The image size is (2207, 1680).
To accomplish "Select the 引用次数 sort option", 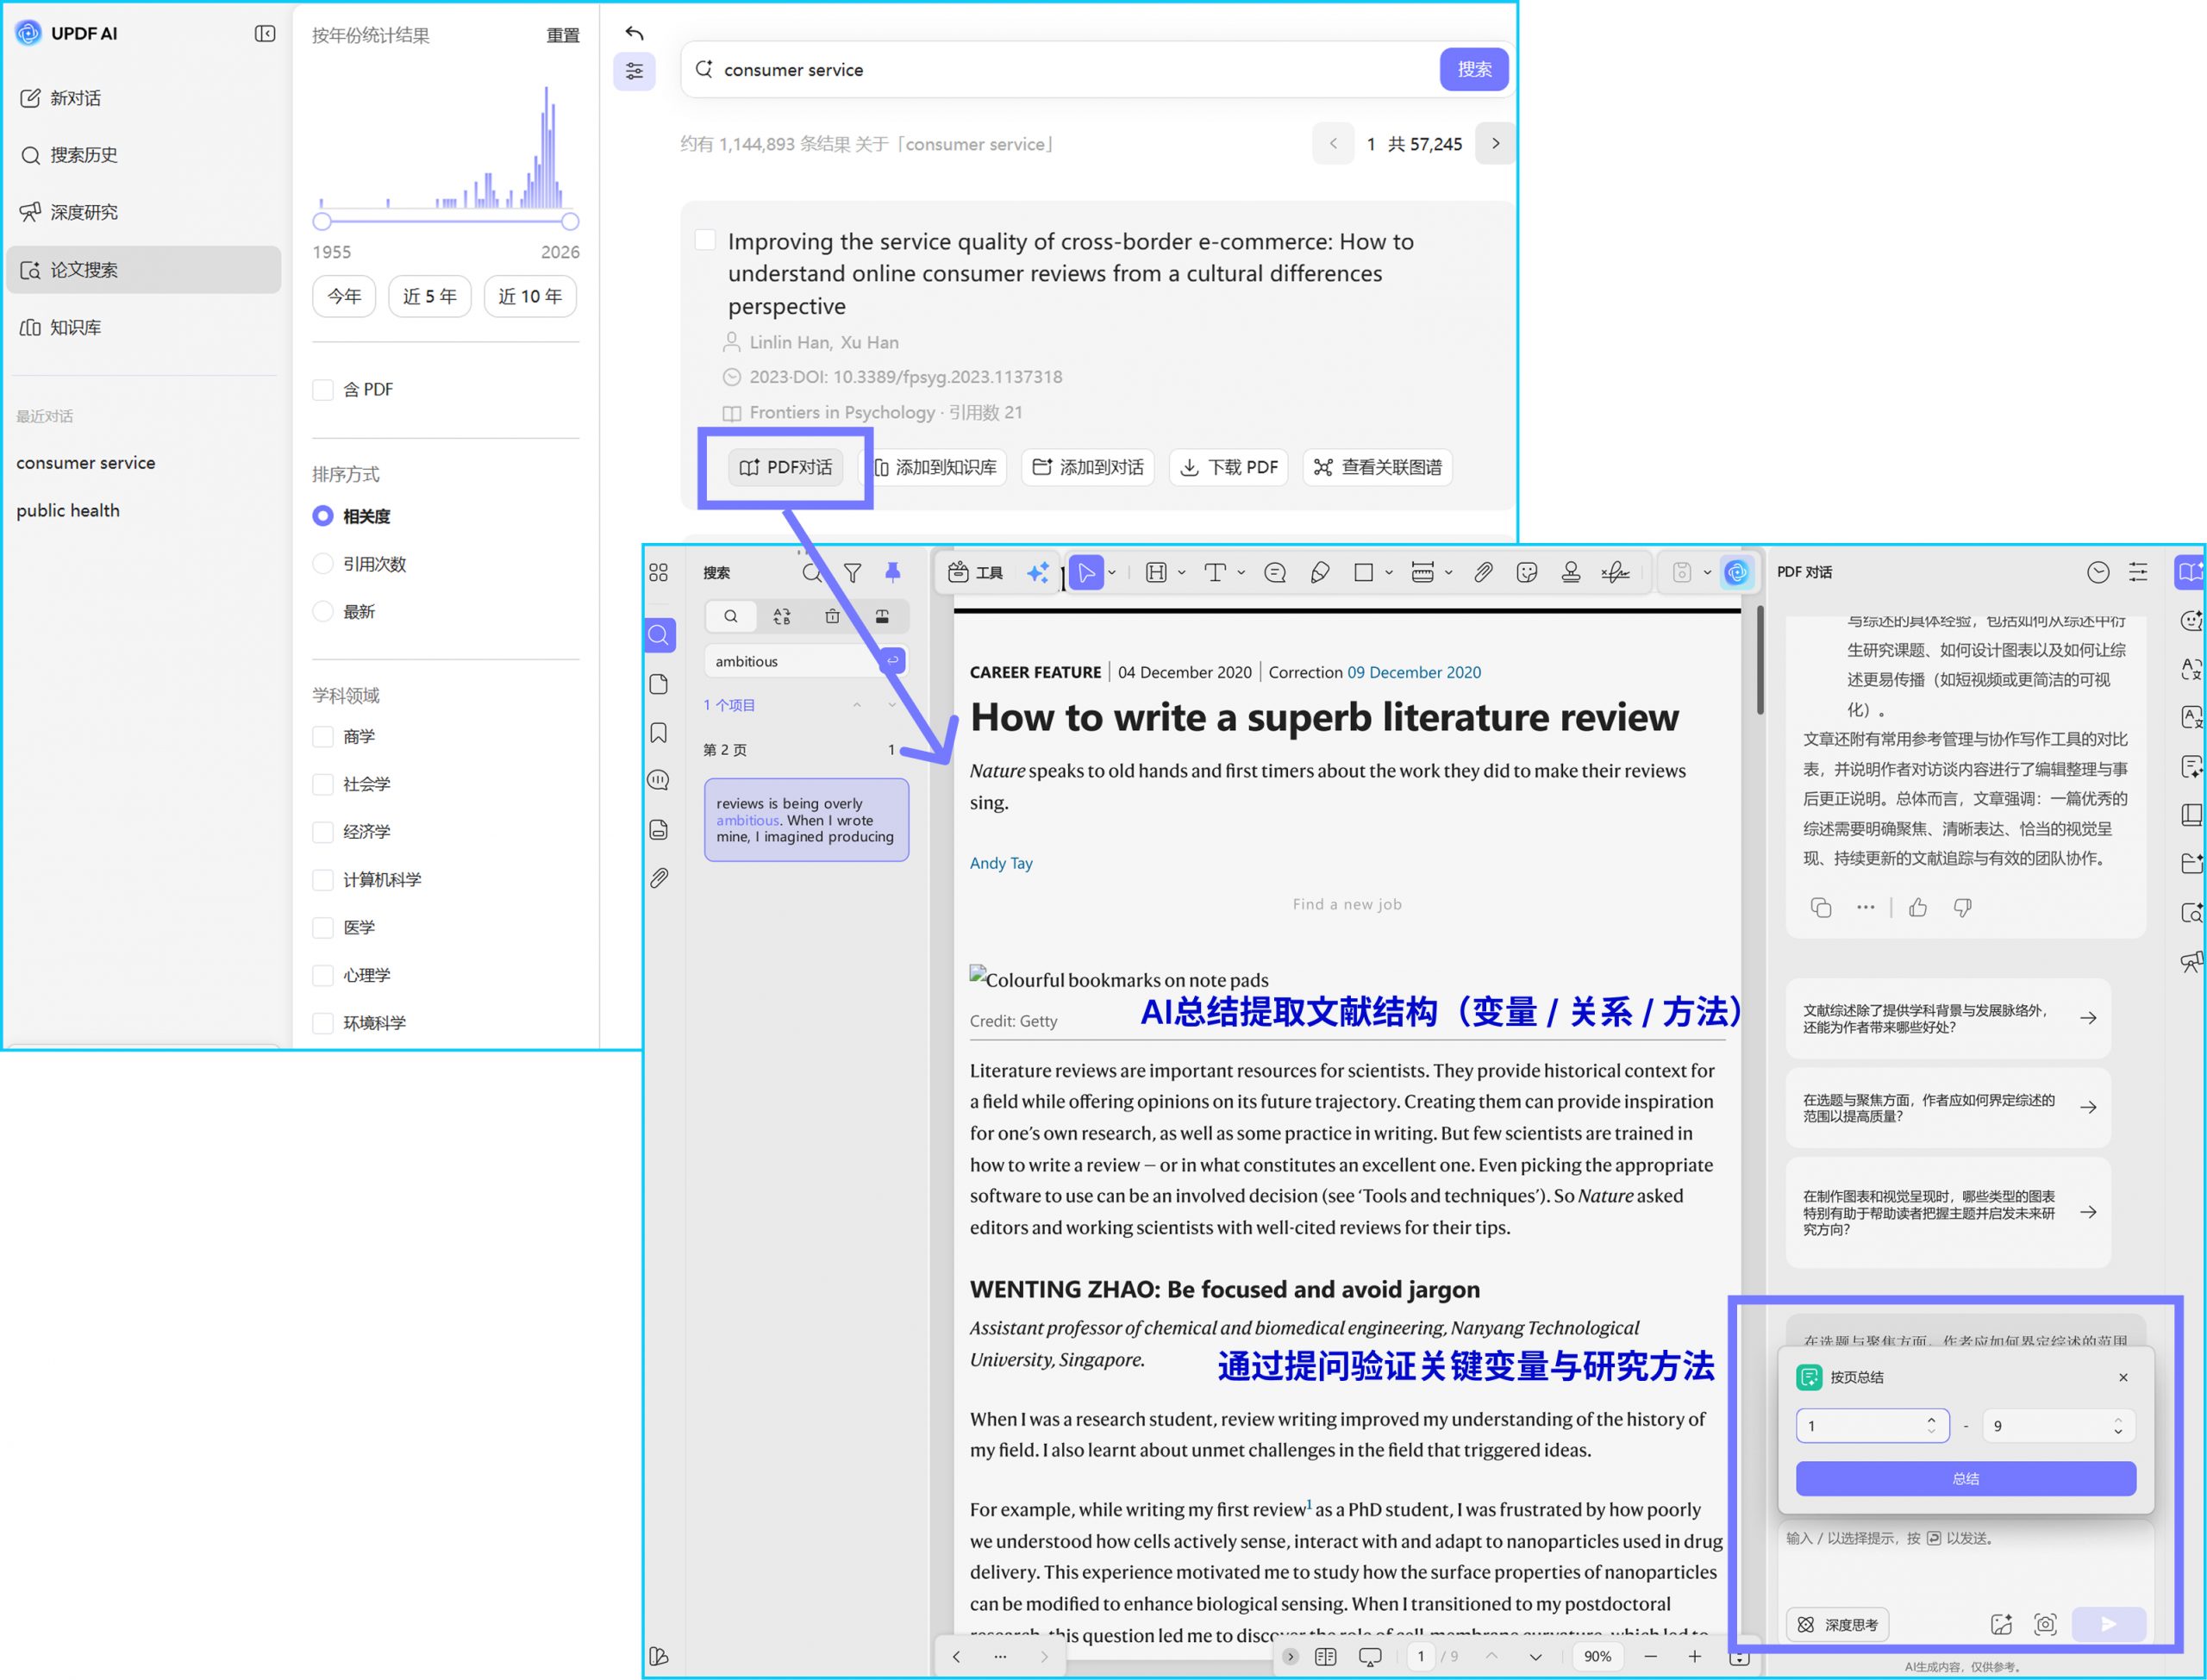I will point(323,564).
